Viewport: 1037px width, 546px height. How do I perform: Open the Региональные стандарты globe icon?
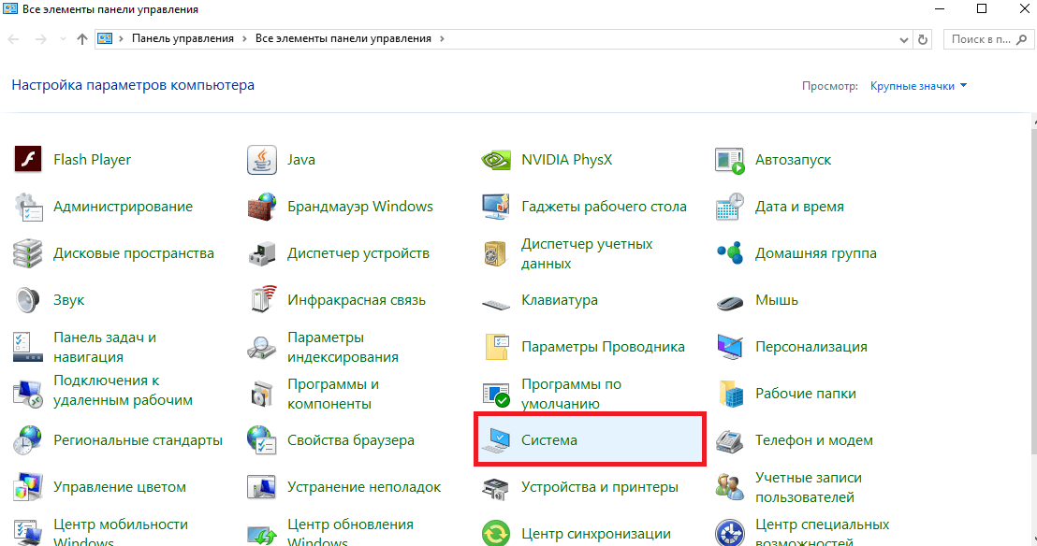(x=28, y=440)
